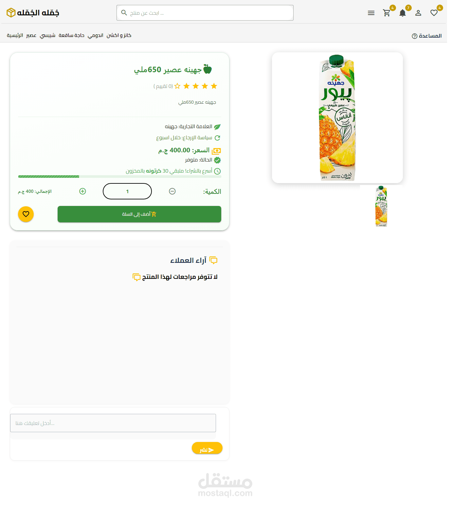Click the yellow favorite heart button
The image size is (451, 508).
coord(26,214)
